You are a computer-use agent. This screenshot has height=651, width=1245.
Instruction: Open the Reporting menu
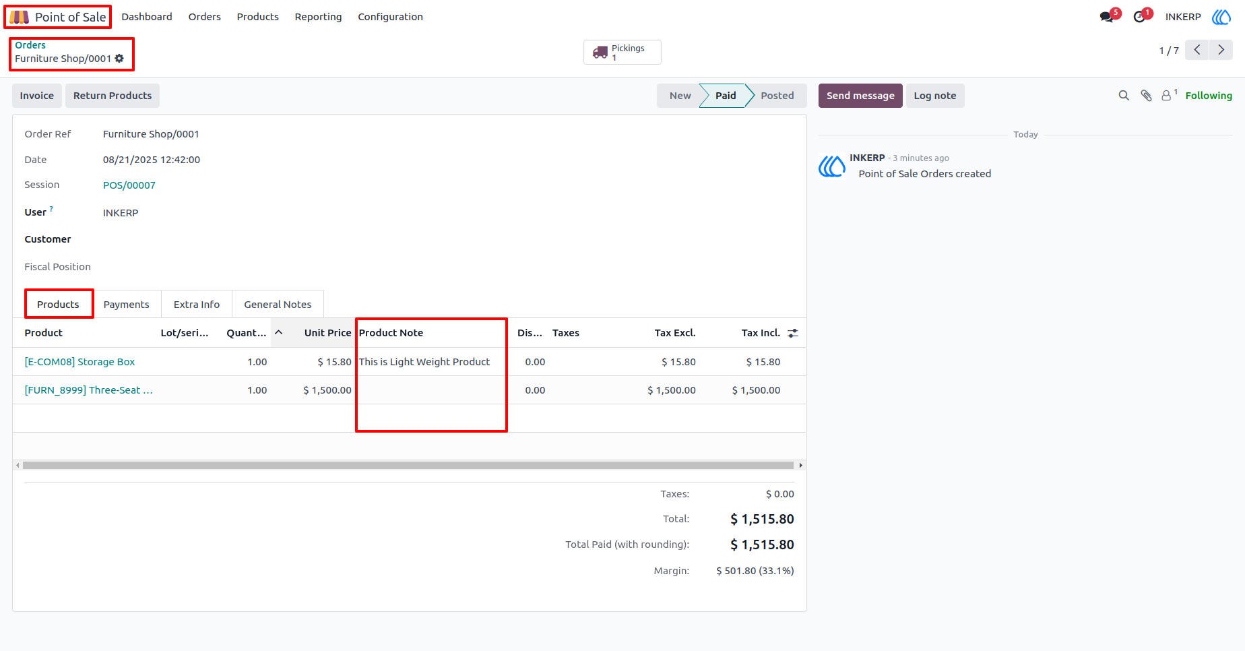pos(318,17)
